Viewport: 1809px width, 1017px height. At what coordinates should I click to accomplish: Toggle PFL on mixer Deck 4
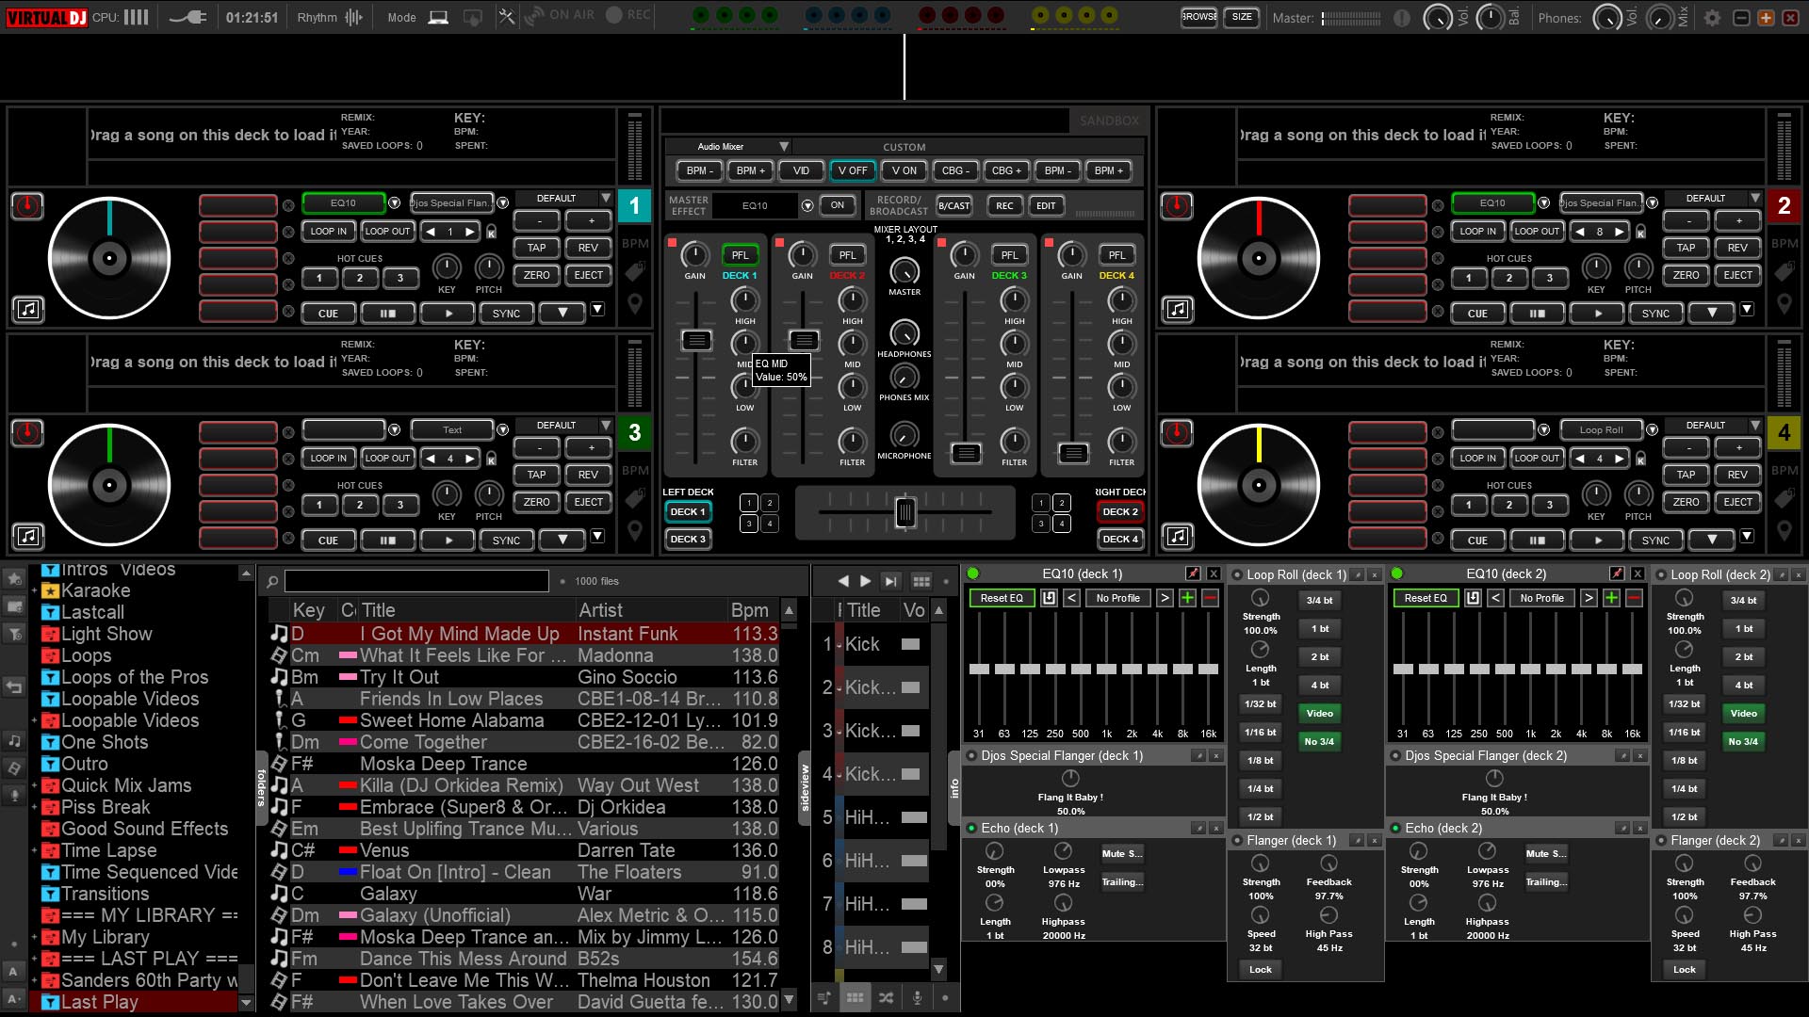(1116, 255)
